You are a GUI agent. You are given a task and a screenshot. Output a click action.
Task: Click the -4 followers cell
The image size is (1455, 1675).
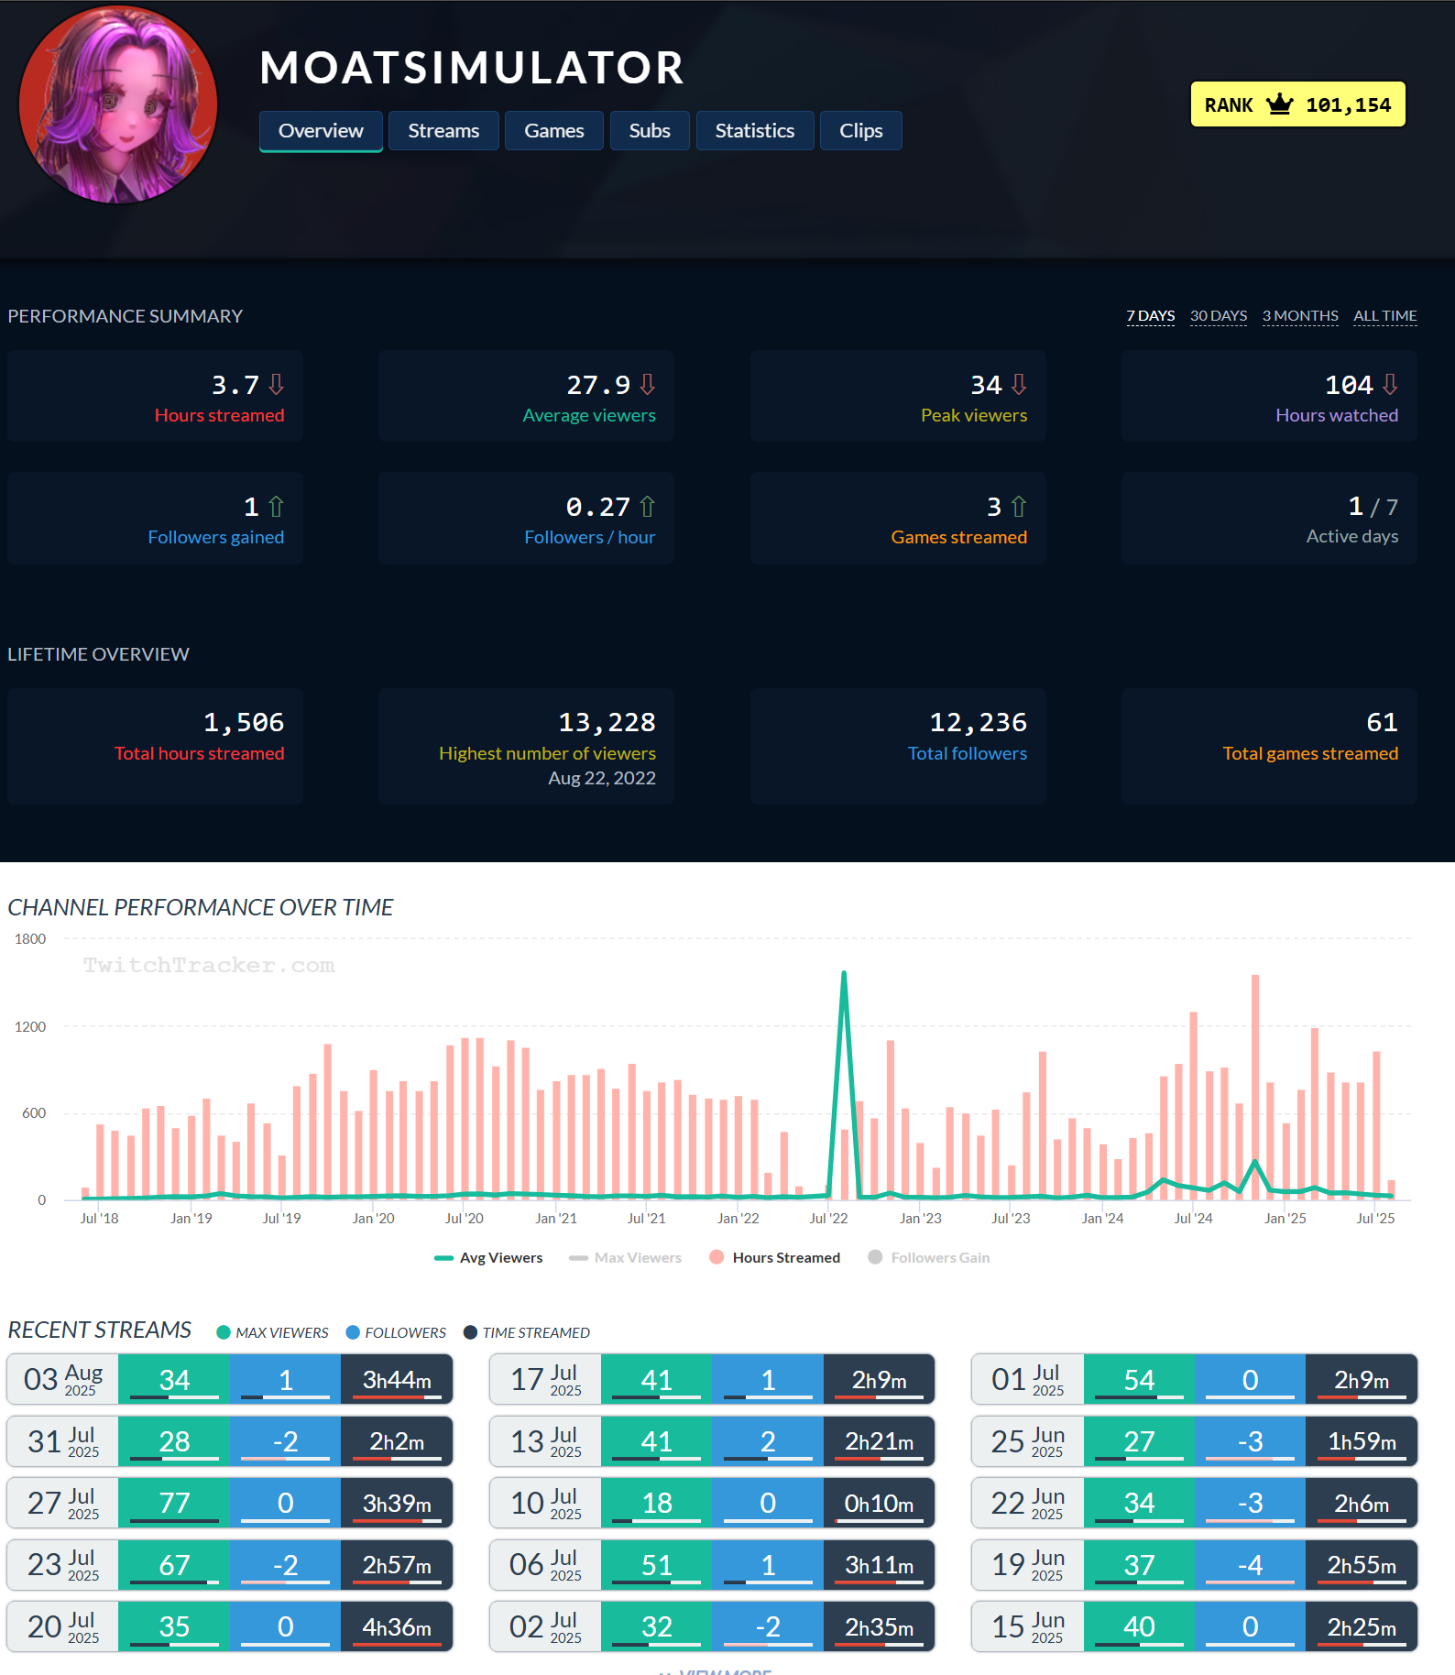pos(1251,1564)
